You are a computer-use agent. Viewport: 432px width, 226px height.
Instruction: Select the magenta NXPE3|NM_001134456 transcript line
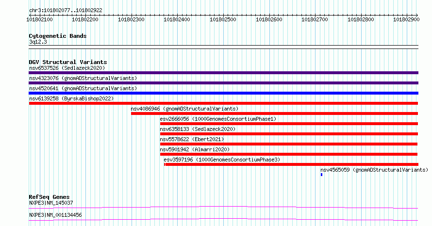click(223, 219)
